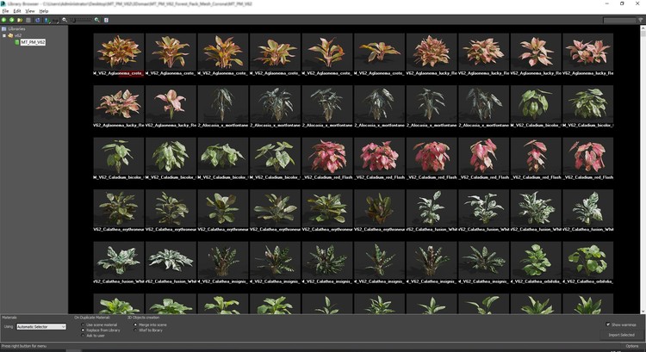Collapse the v62 tree node
This screenshot has height=352, width=646.
[3, 35]
